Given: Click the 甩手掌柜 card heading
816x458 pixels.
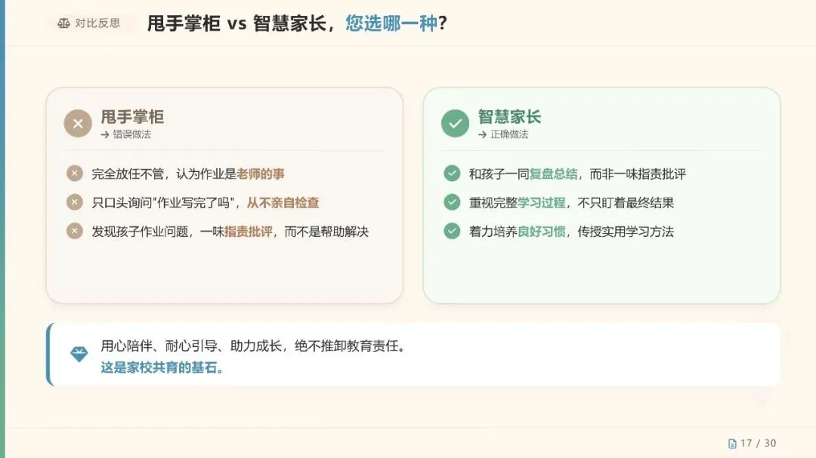Looking at the screenshot, I should (132, 117).
